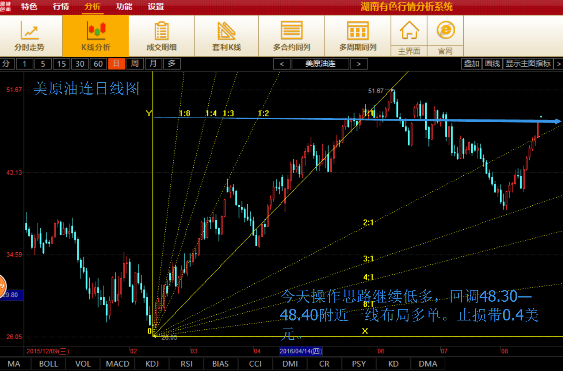Click the Gann 3:1 angle line label
Image resolution: width=563 pixels, height=371 pixels.
tap(368, 259)
